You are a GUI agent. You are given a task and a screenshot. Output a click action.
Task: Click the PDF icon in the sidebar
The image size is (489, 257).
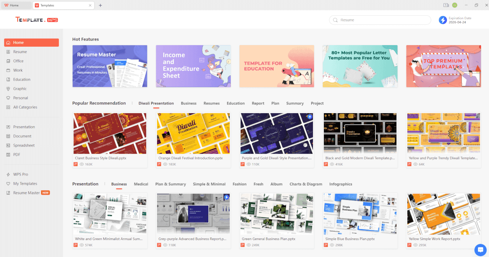pos(8,155)
